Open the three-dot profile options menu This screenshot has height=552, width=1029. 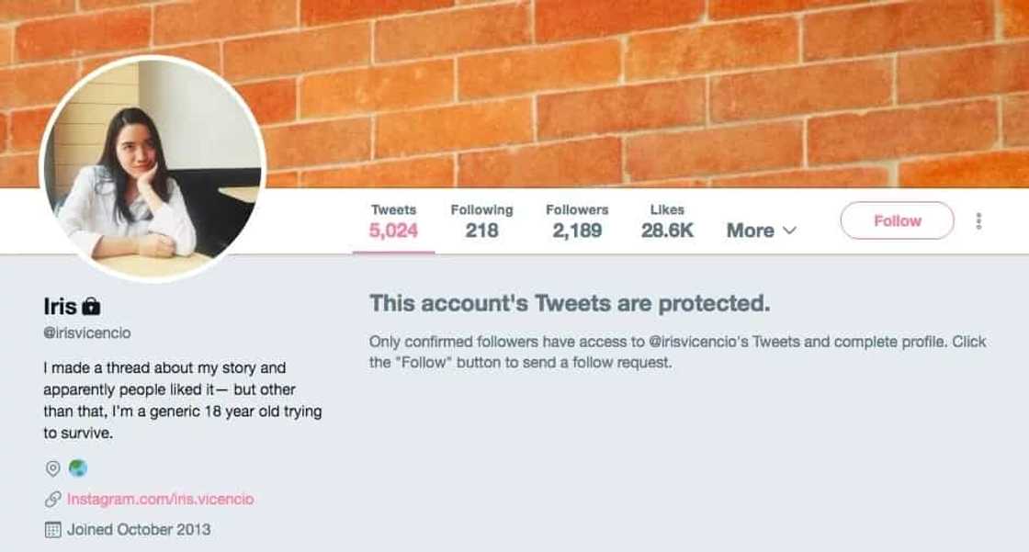(x=978, y=220)
